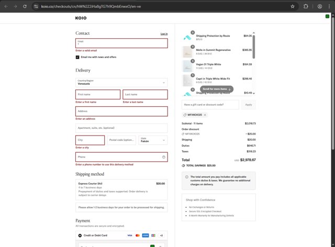Click the Apartment, suite, etc. field
The image size is (335, 247).
coord(121,128)
